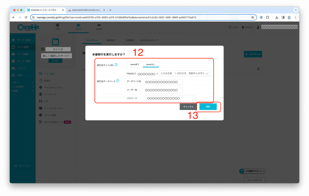Click the キャンセル button in the dialog

(x=188, y=107)
